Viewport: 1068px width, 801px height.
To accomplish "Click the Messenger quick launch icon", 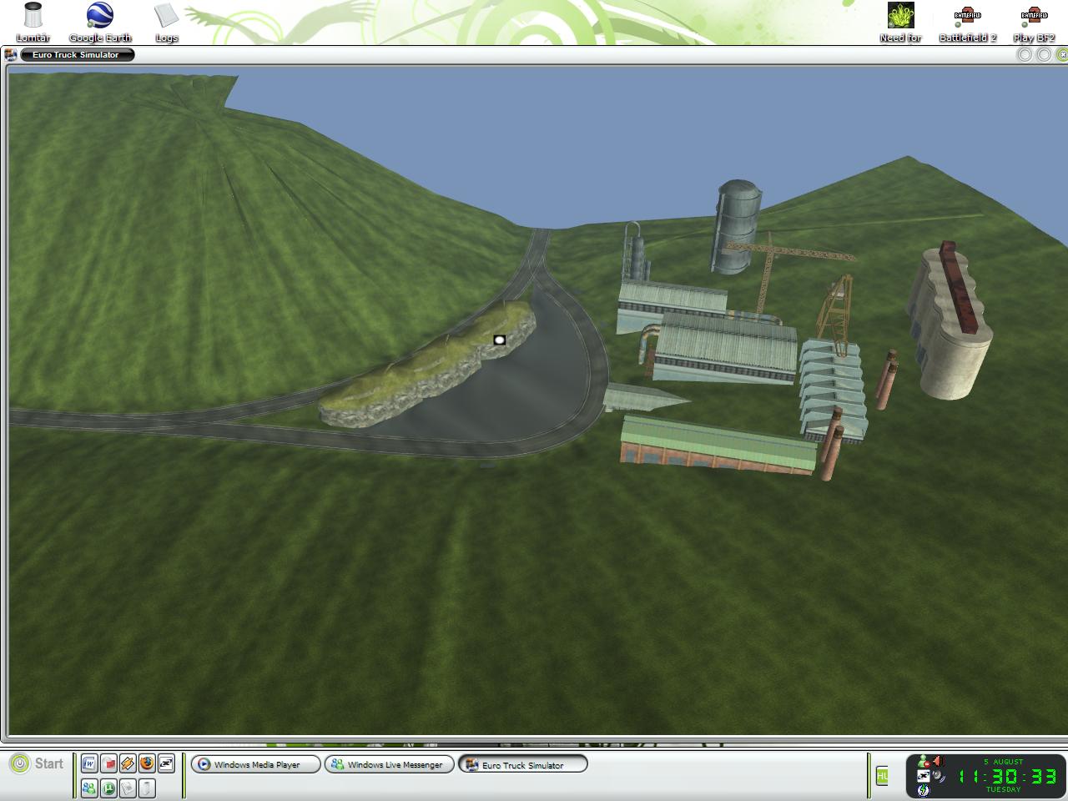I will (89, 788).
